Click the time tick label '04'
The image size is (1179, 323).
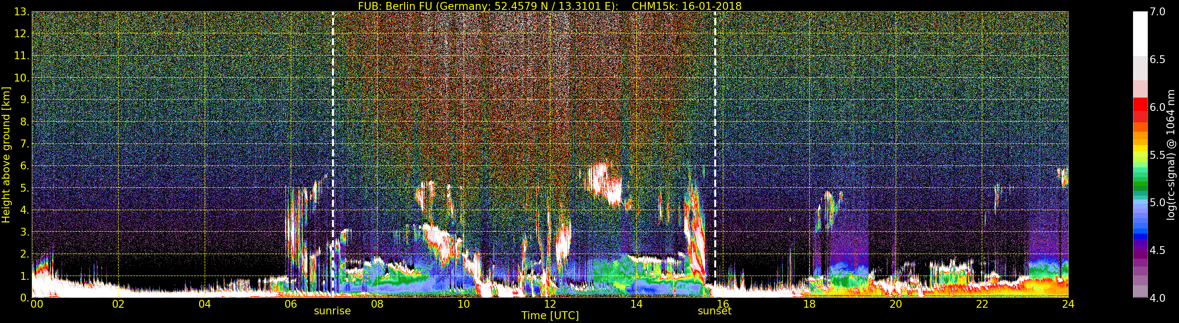pos(205,304)
